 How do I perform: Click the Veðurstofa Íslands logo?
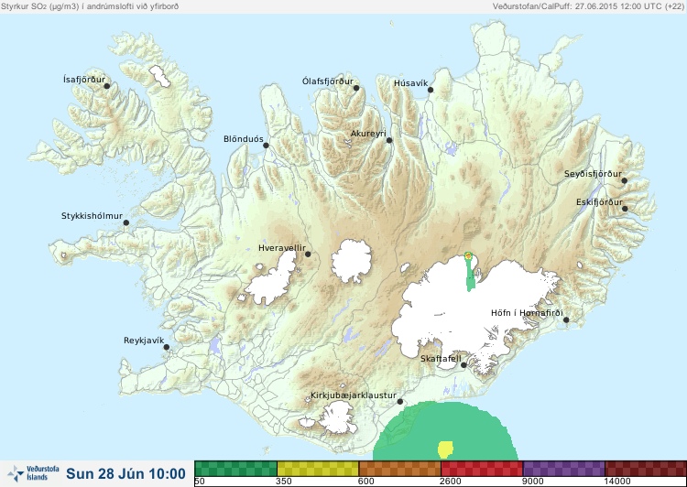tap(33, 473)
